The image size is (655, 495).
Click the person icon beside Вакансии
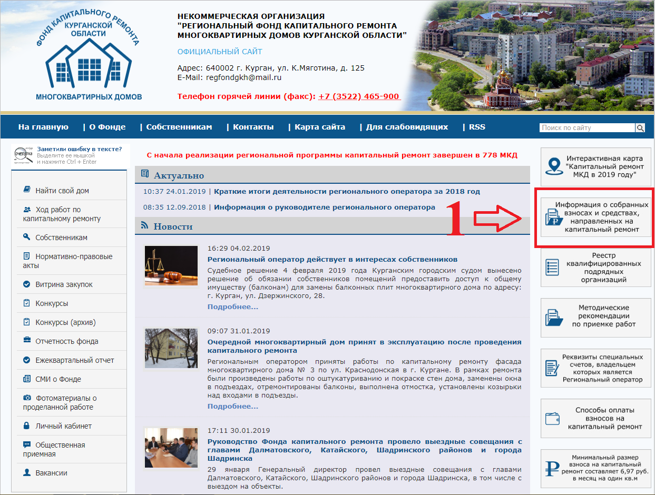27,472
